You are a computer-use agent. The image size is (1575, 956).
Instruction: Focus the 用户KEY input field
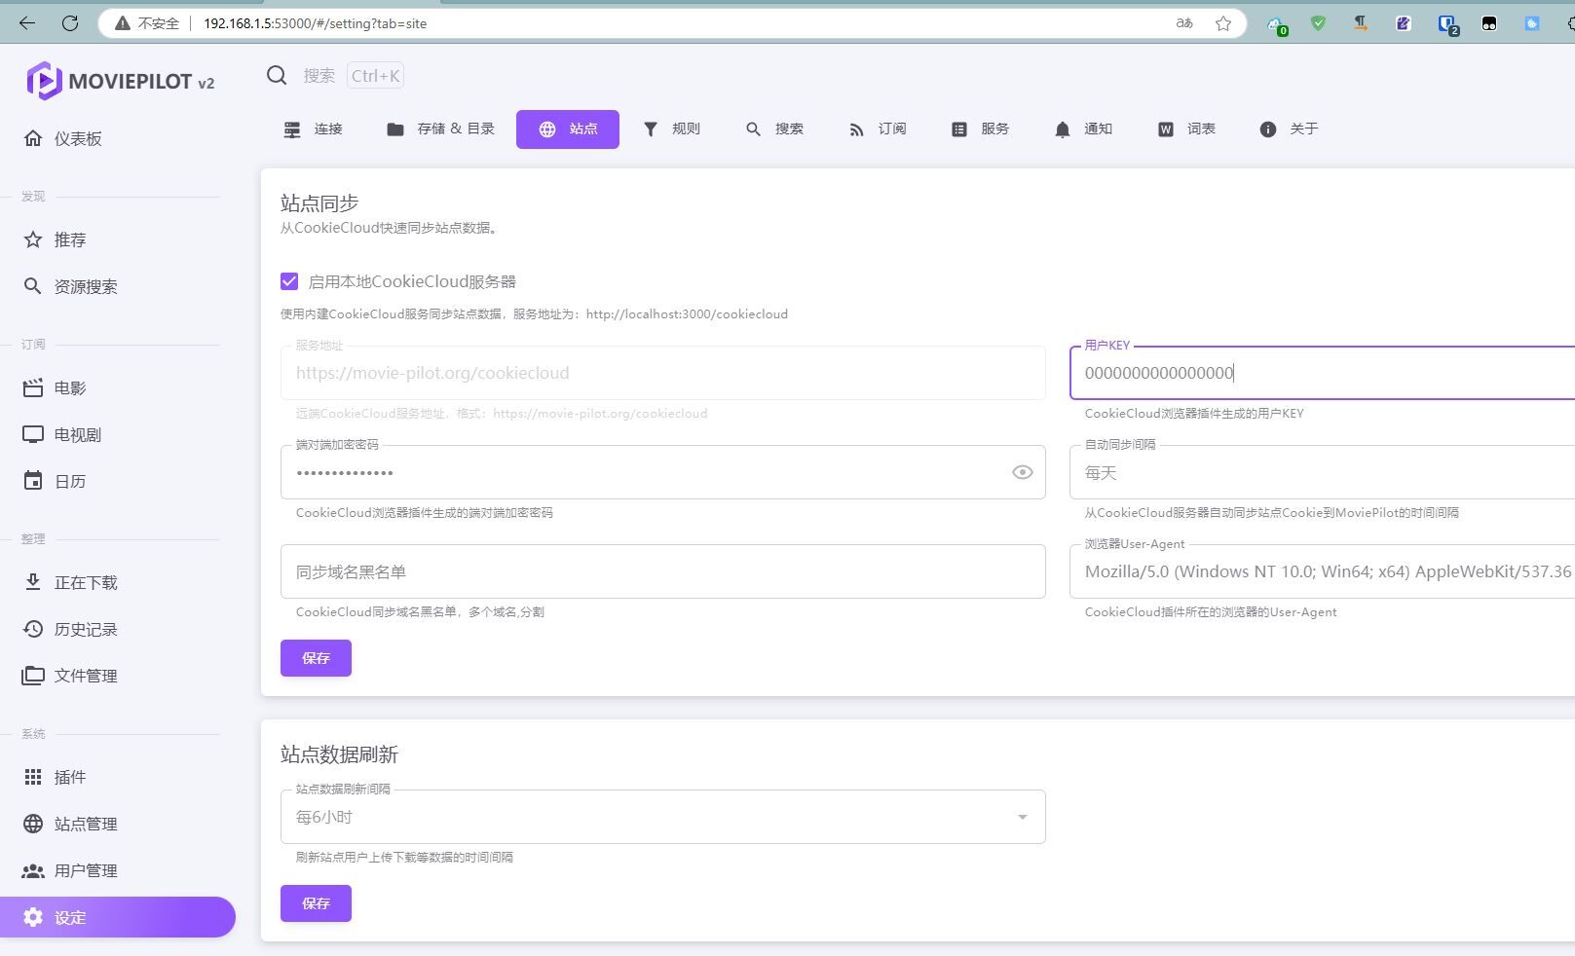click(x=1322, y=373)
